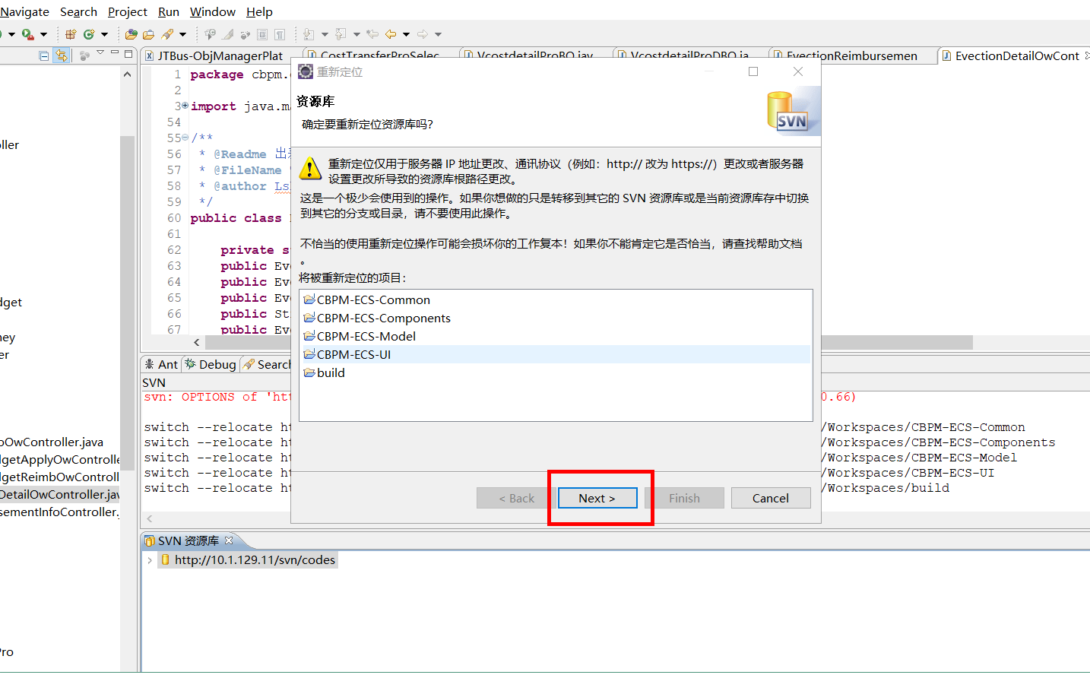Screen dimensions: 1090x675
Task: Click the New Java Package icon
Action: (71, 34)
